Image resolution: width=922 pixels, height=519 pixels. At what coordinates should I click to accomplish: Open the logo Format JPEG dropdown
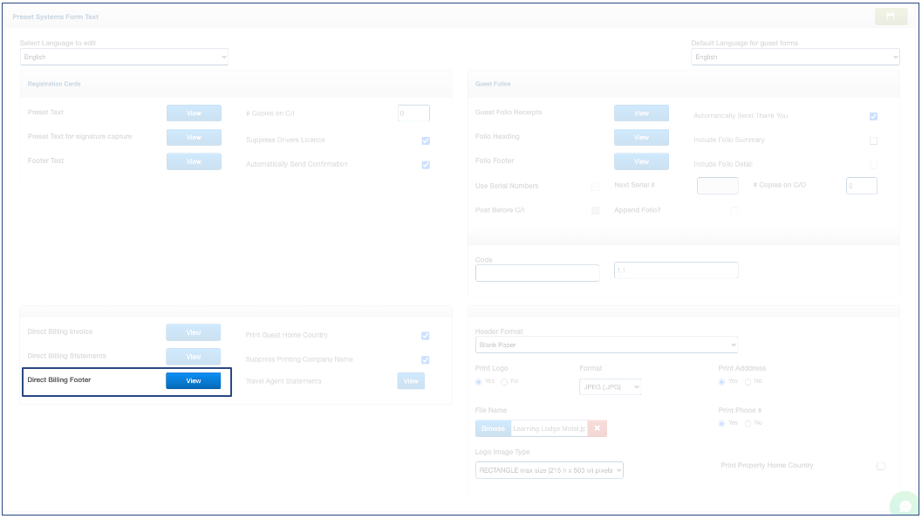(610, 386)
